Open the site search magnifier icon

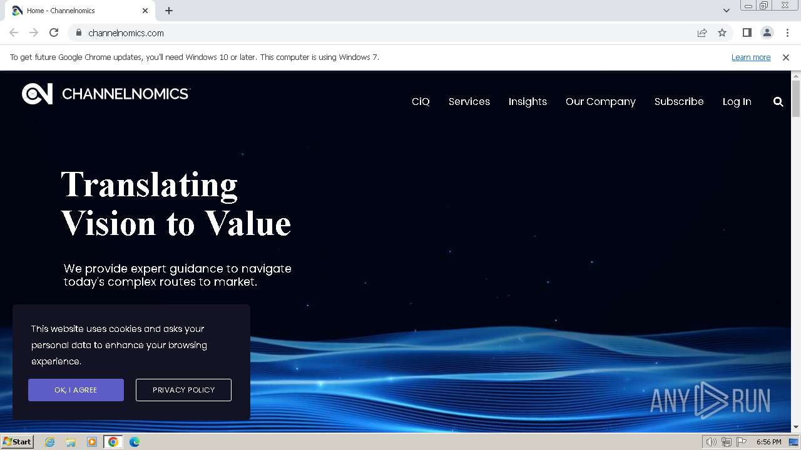tap(778, 101)
